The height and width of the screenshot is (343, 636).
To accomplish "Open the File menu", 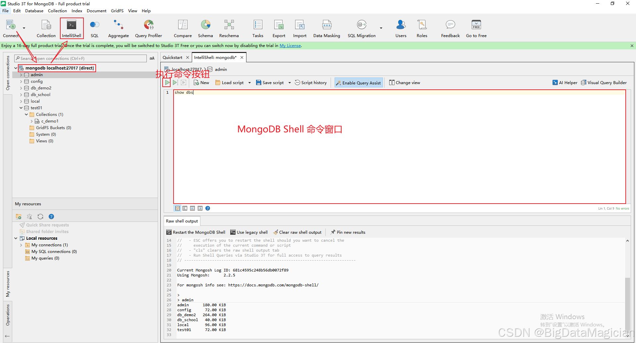I will point(6,11).
